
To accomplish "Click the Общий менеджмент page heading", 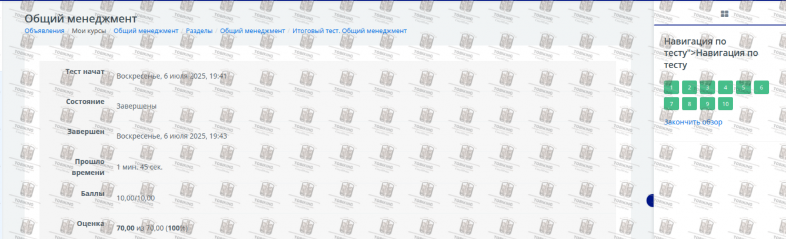I will (x=81, y=19).
